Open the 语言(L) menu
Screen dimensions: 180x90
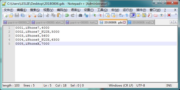click(75, 10)
